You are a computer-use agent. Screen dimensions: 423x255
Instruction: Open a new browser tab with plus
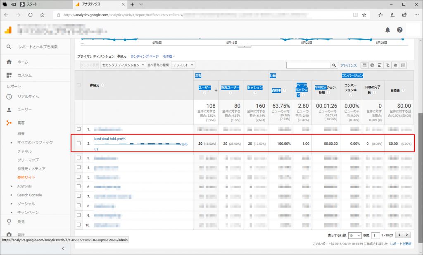pos(132,4)
